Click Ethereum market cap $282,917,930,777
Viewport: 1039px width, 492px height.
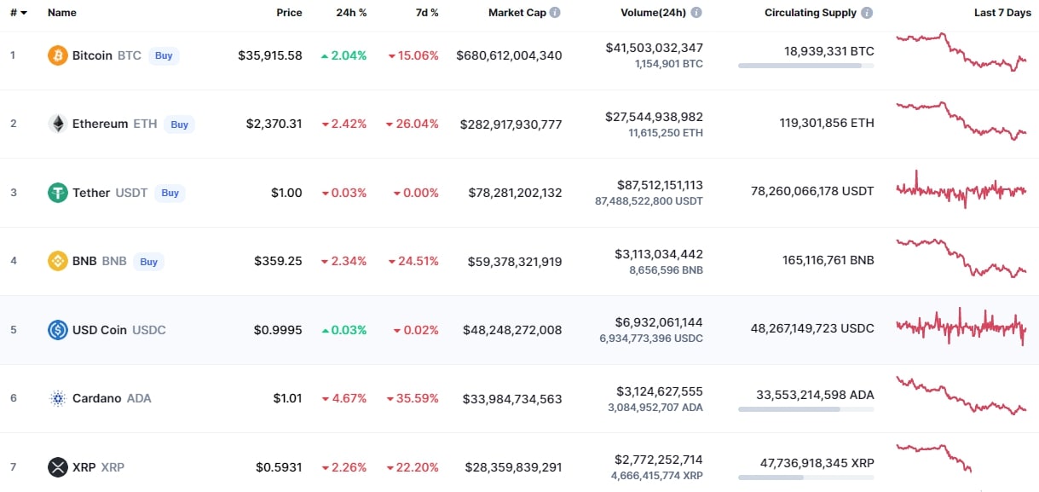coord(511,124)
